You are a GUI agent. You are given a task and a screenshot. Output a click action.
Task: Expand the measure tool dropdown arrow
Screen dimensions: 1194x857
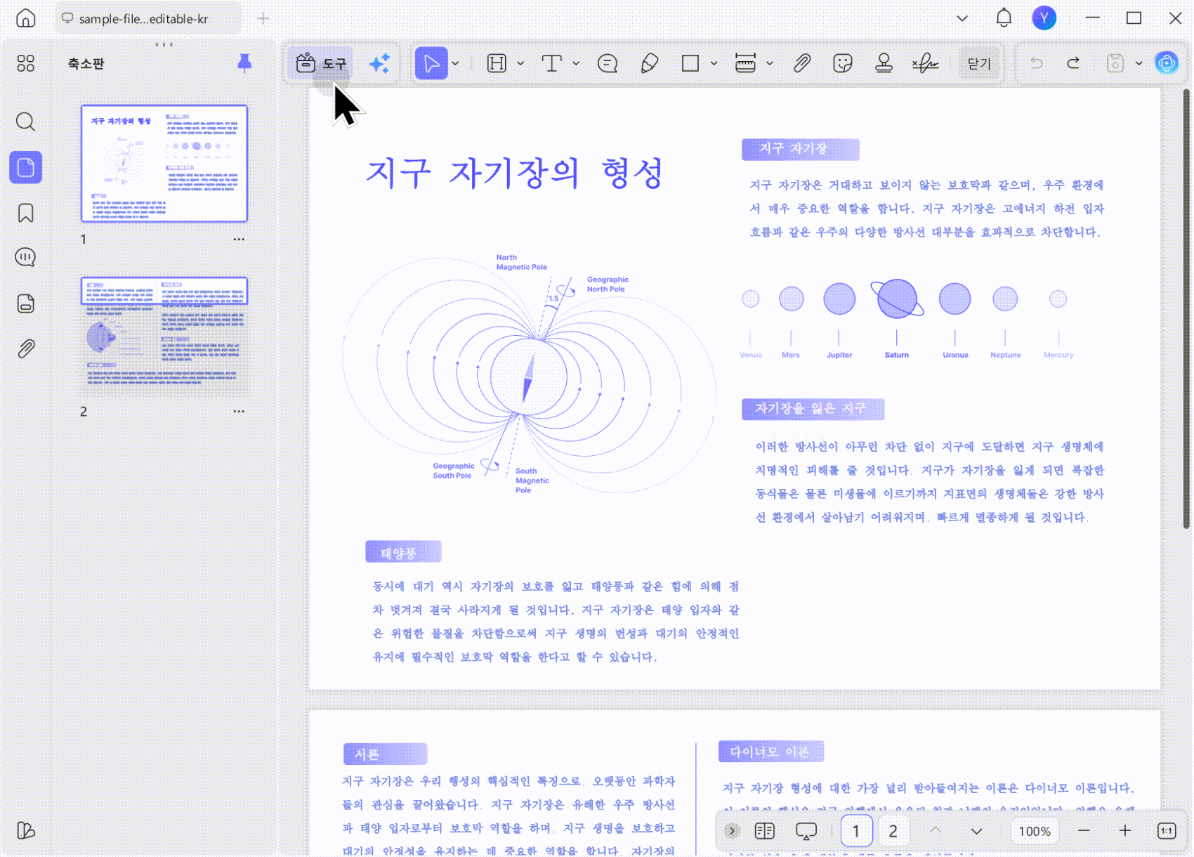point(770,64)
